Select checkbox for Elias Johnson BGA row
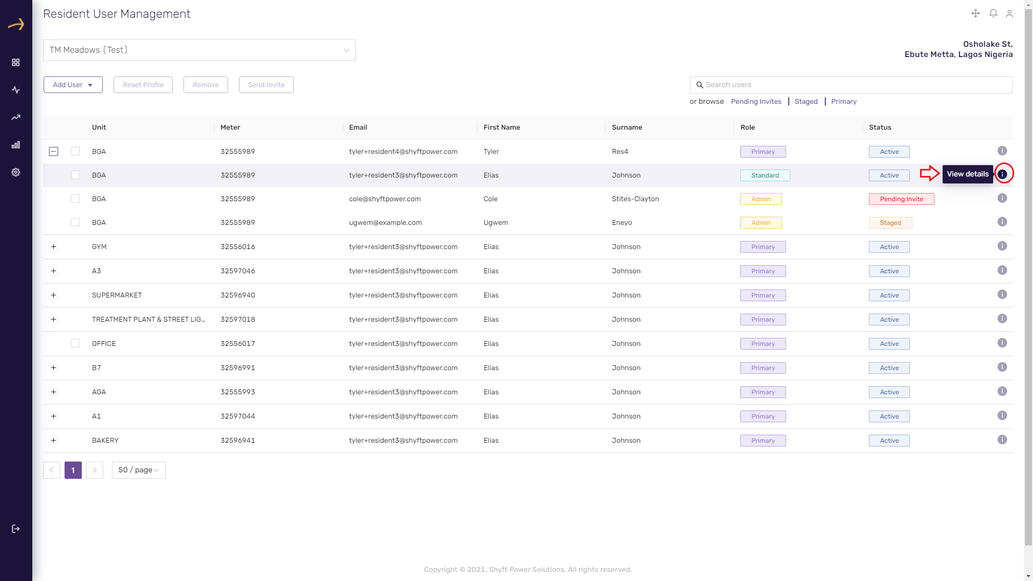This screenshot has width=1033, height=581. (x=75, y=175)
